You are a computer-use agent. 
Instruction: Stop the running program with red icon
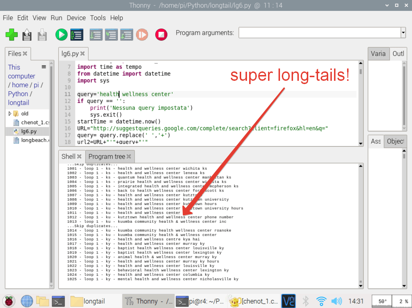[x=161, y=35]
